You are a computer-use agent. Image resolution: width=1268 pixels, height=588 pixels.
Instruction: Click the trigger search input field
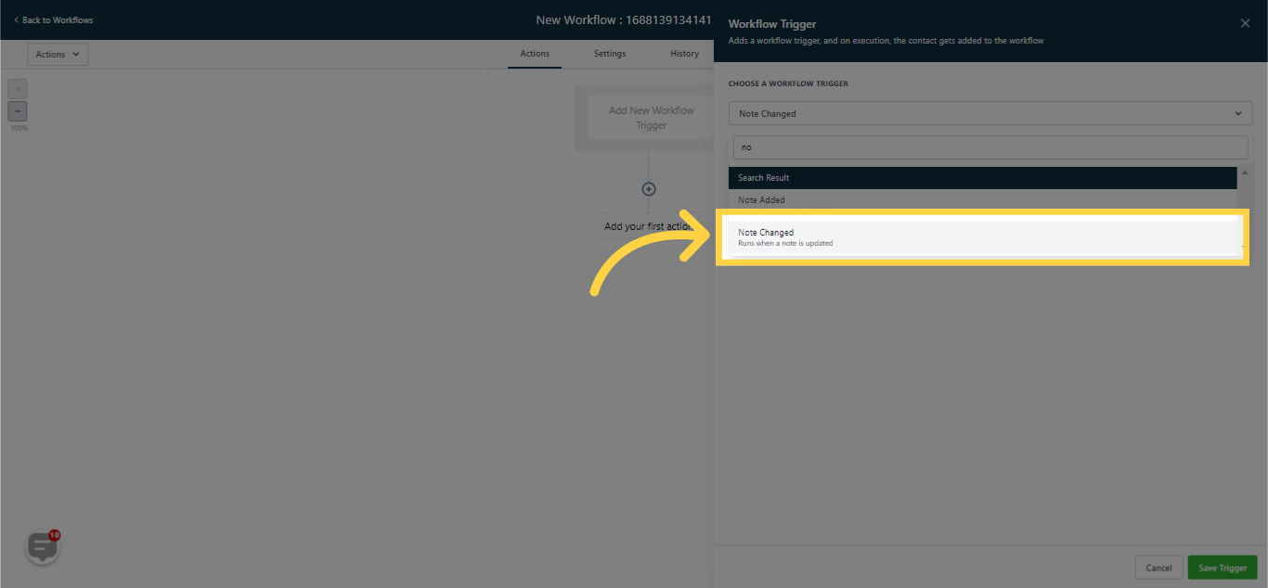pyautogui.click(x=990, y=147)
